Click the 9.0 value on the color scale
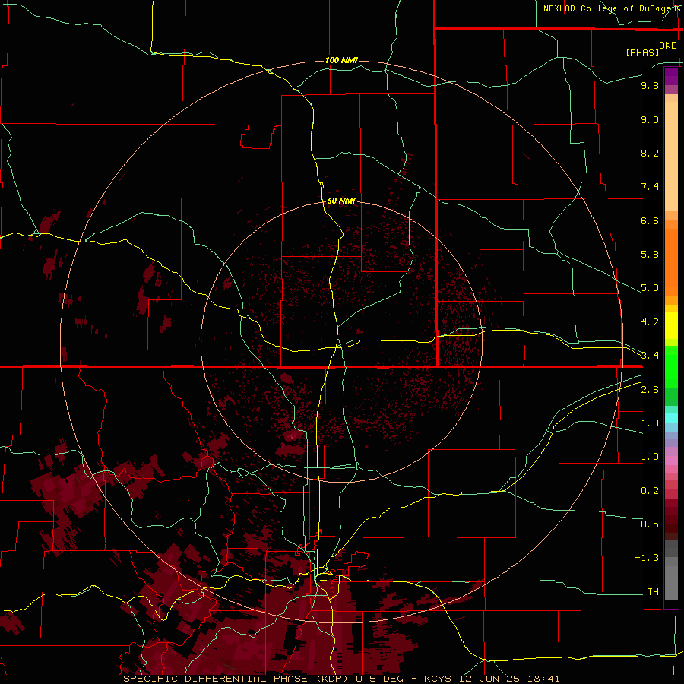Viewport: 684px width, 684px height. coord(650,119)
